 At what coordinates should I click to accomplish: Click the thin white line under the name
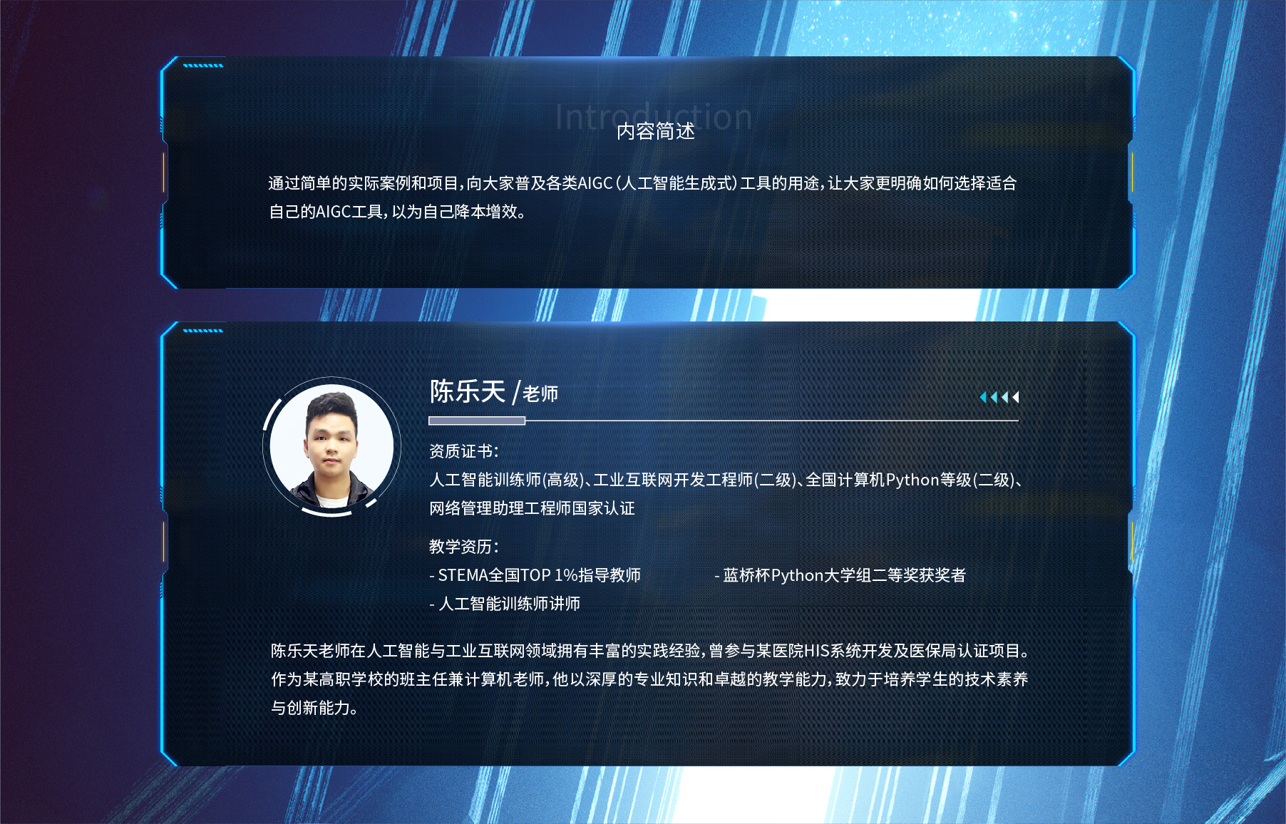click(x=772, y=421)
